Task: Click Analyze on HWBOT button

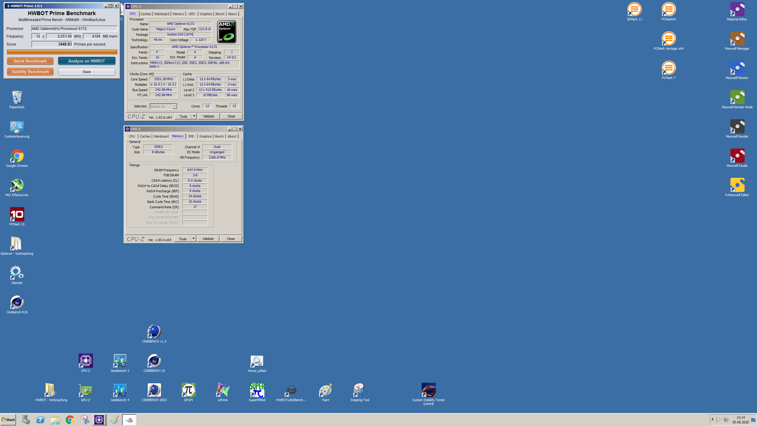Action: pyautogui.click(x=87, y=61)
